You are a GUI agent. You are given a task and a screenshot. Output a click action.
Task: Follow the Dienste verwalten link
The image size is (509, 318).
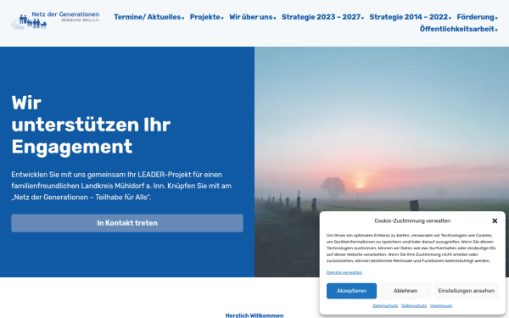(344, 272)
